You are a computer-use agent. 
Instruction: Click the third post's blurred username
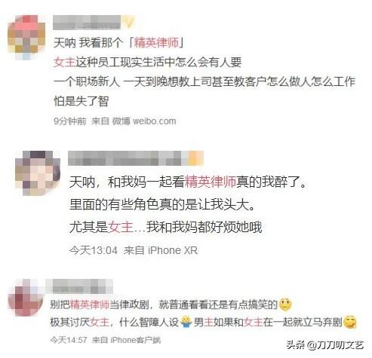[78, 286]
